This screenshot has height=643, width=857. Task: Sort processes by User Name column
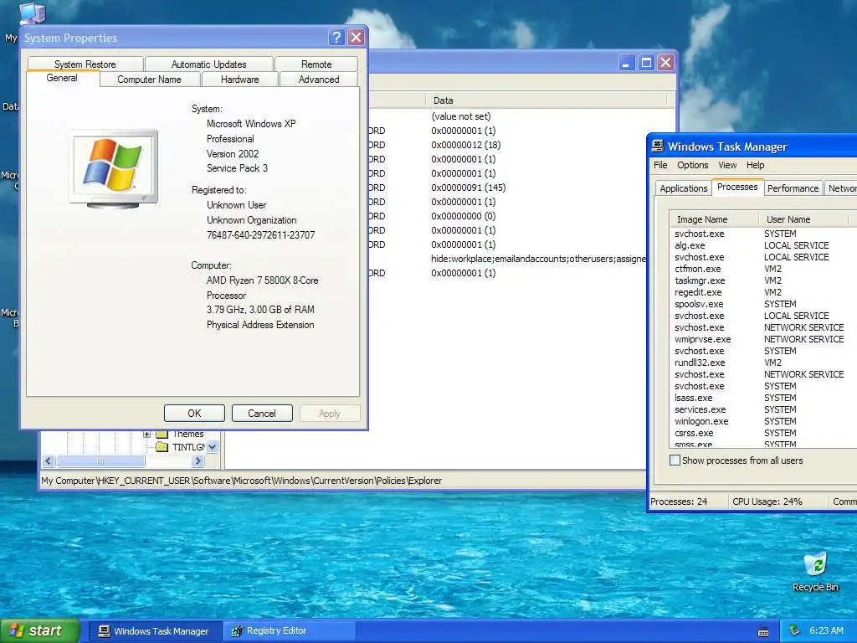click(x=803, y=219)
